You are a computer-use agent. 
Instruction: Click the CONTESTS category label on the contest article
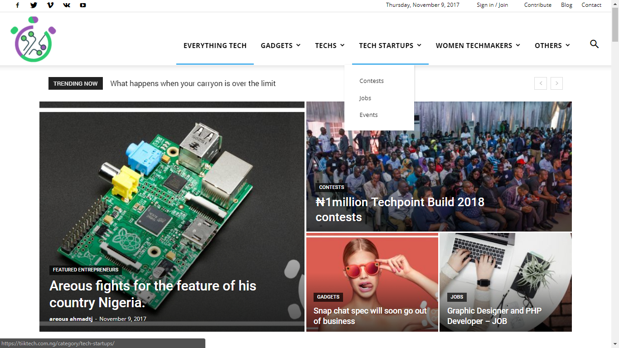(x=331, y=187)
